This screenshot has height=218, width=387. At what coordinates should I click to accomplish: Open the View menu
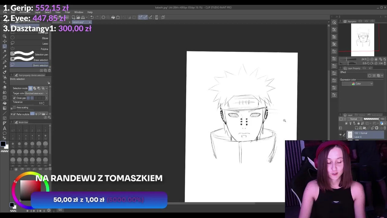point(58,12)
